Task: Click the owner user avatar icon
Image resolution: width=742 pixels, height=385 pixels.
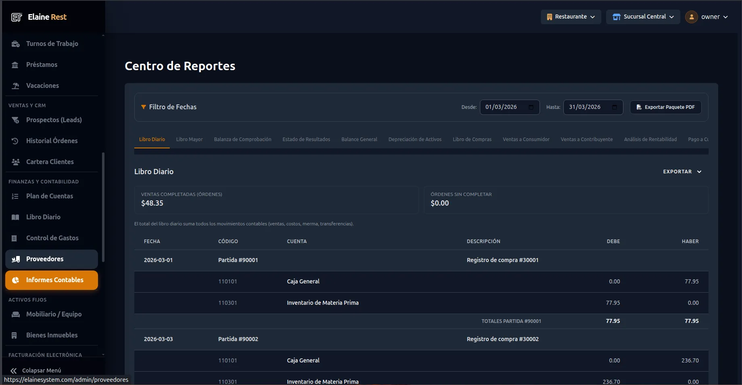Action: pyautogui.click(x=692, y=17)
